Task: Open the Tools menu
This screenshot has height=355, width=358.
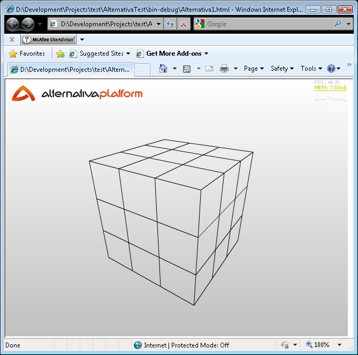Action: pos(311,69)
